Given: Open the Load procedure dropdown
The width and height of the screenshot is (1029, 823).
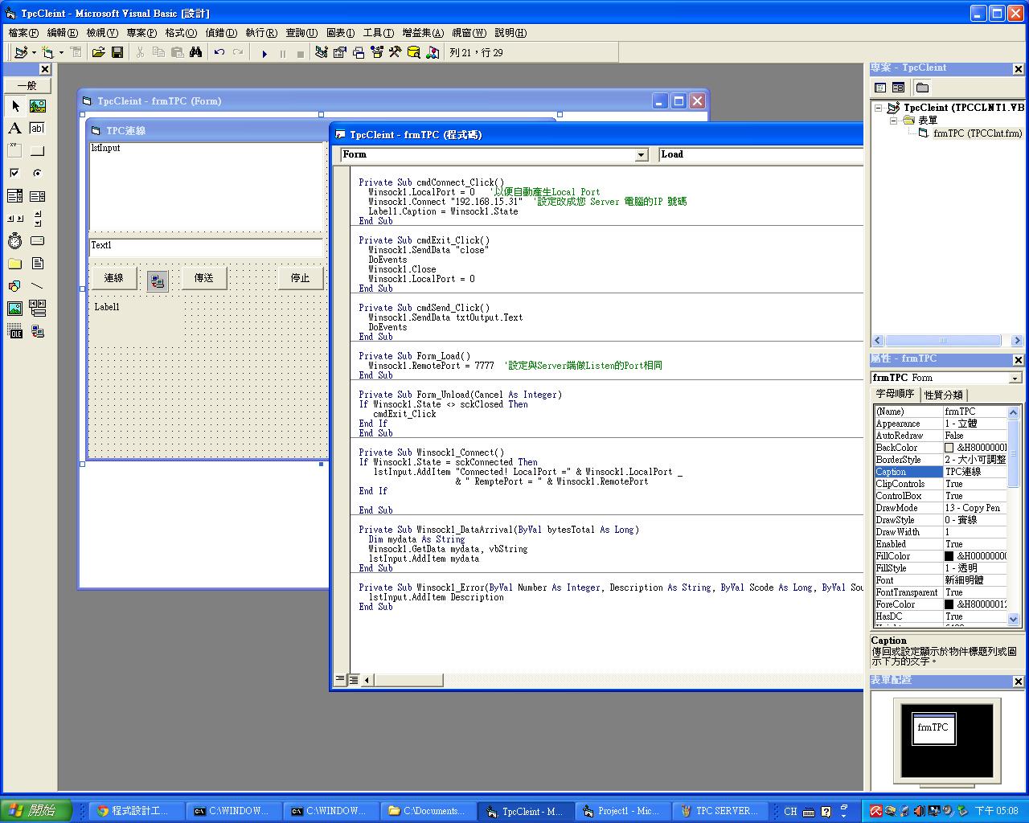Looking at the screenshot, I should pos(760,154).
